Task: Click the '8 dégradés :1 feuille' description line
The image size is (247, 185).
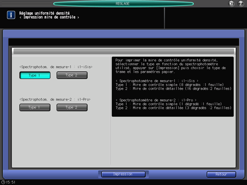Action: (x=170, y=85)
